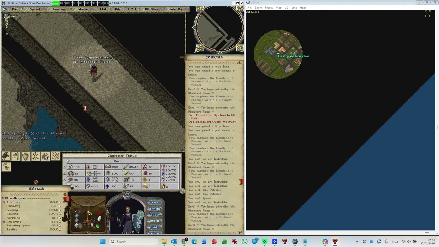Toggle Fencing skill lock arrow

(x=60, y=210)
